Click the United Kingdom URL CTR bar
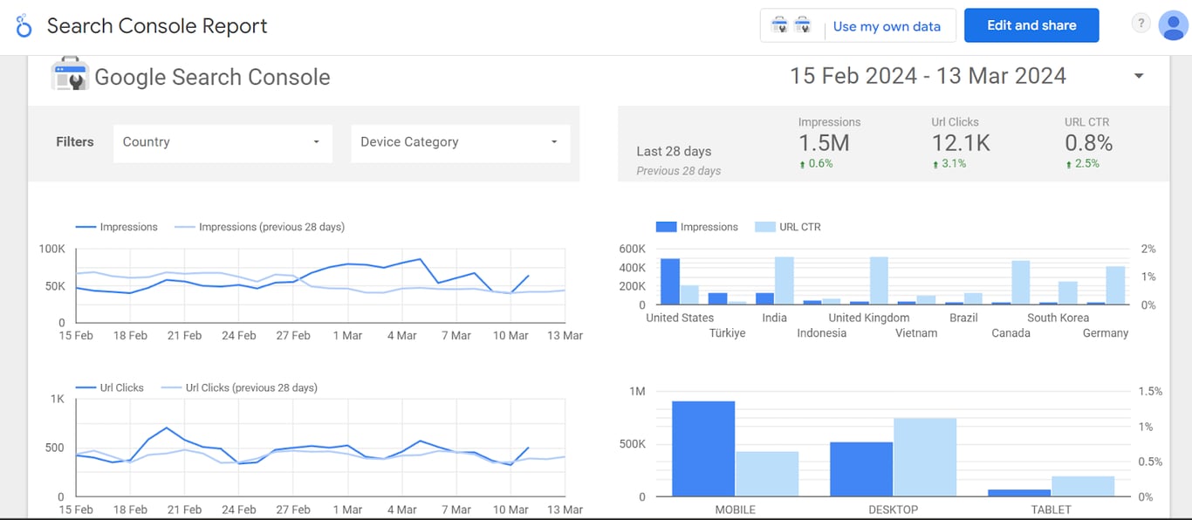 879,281
